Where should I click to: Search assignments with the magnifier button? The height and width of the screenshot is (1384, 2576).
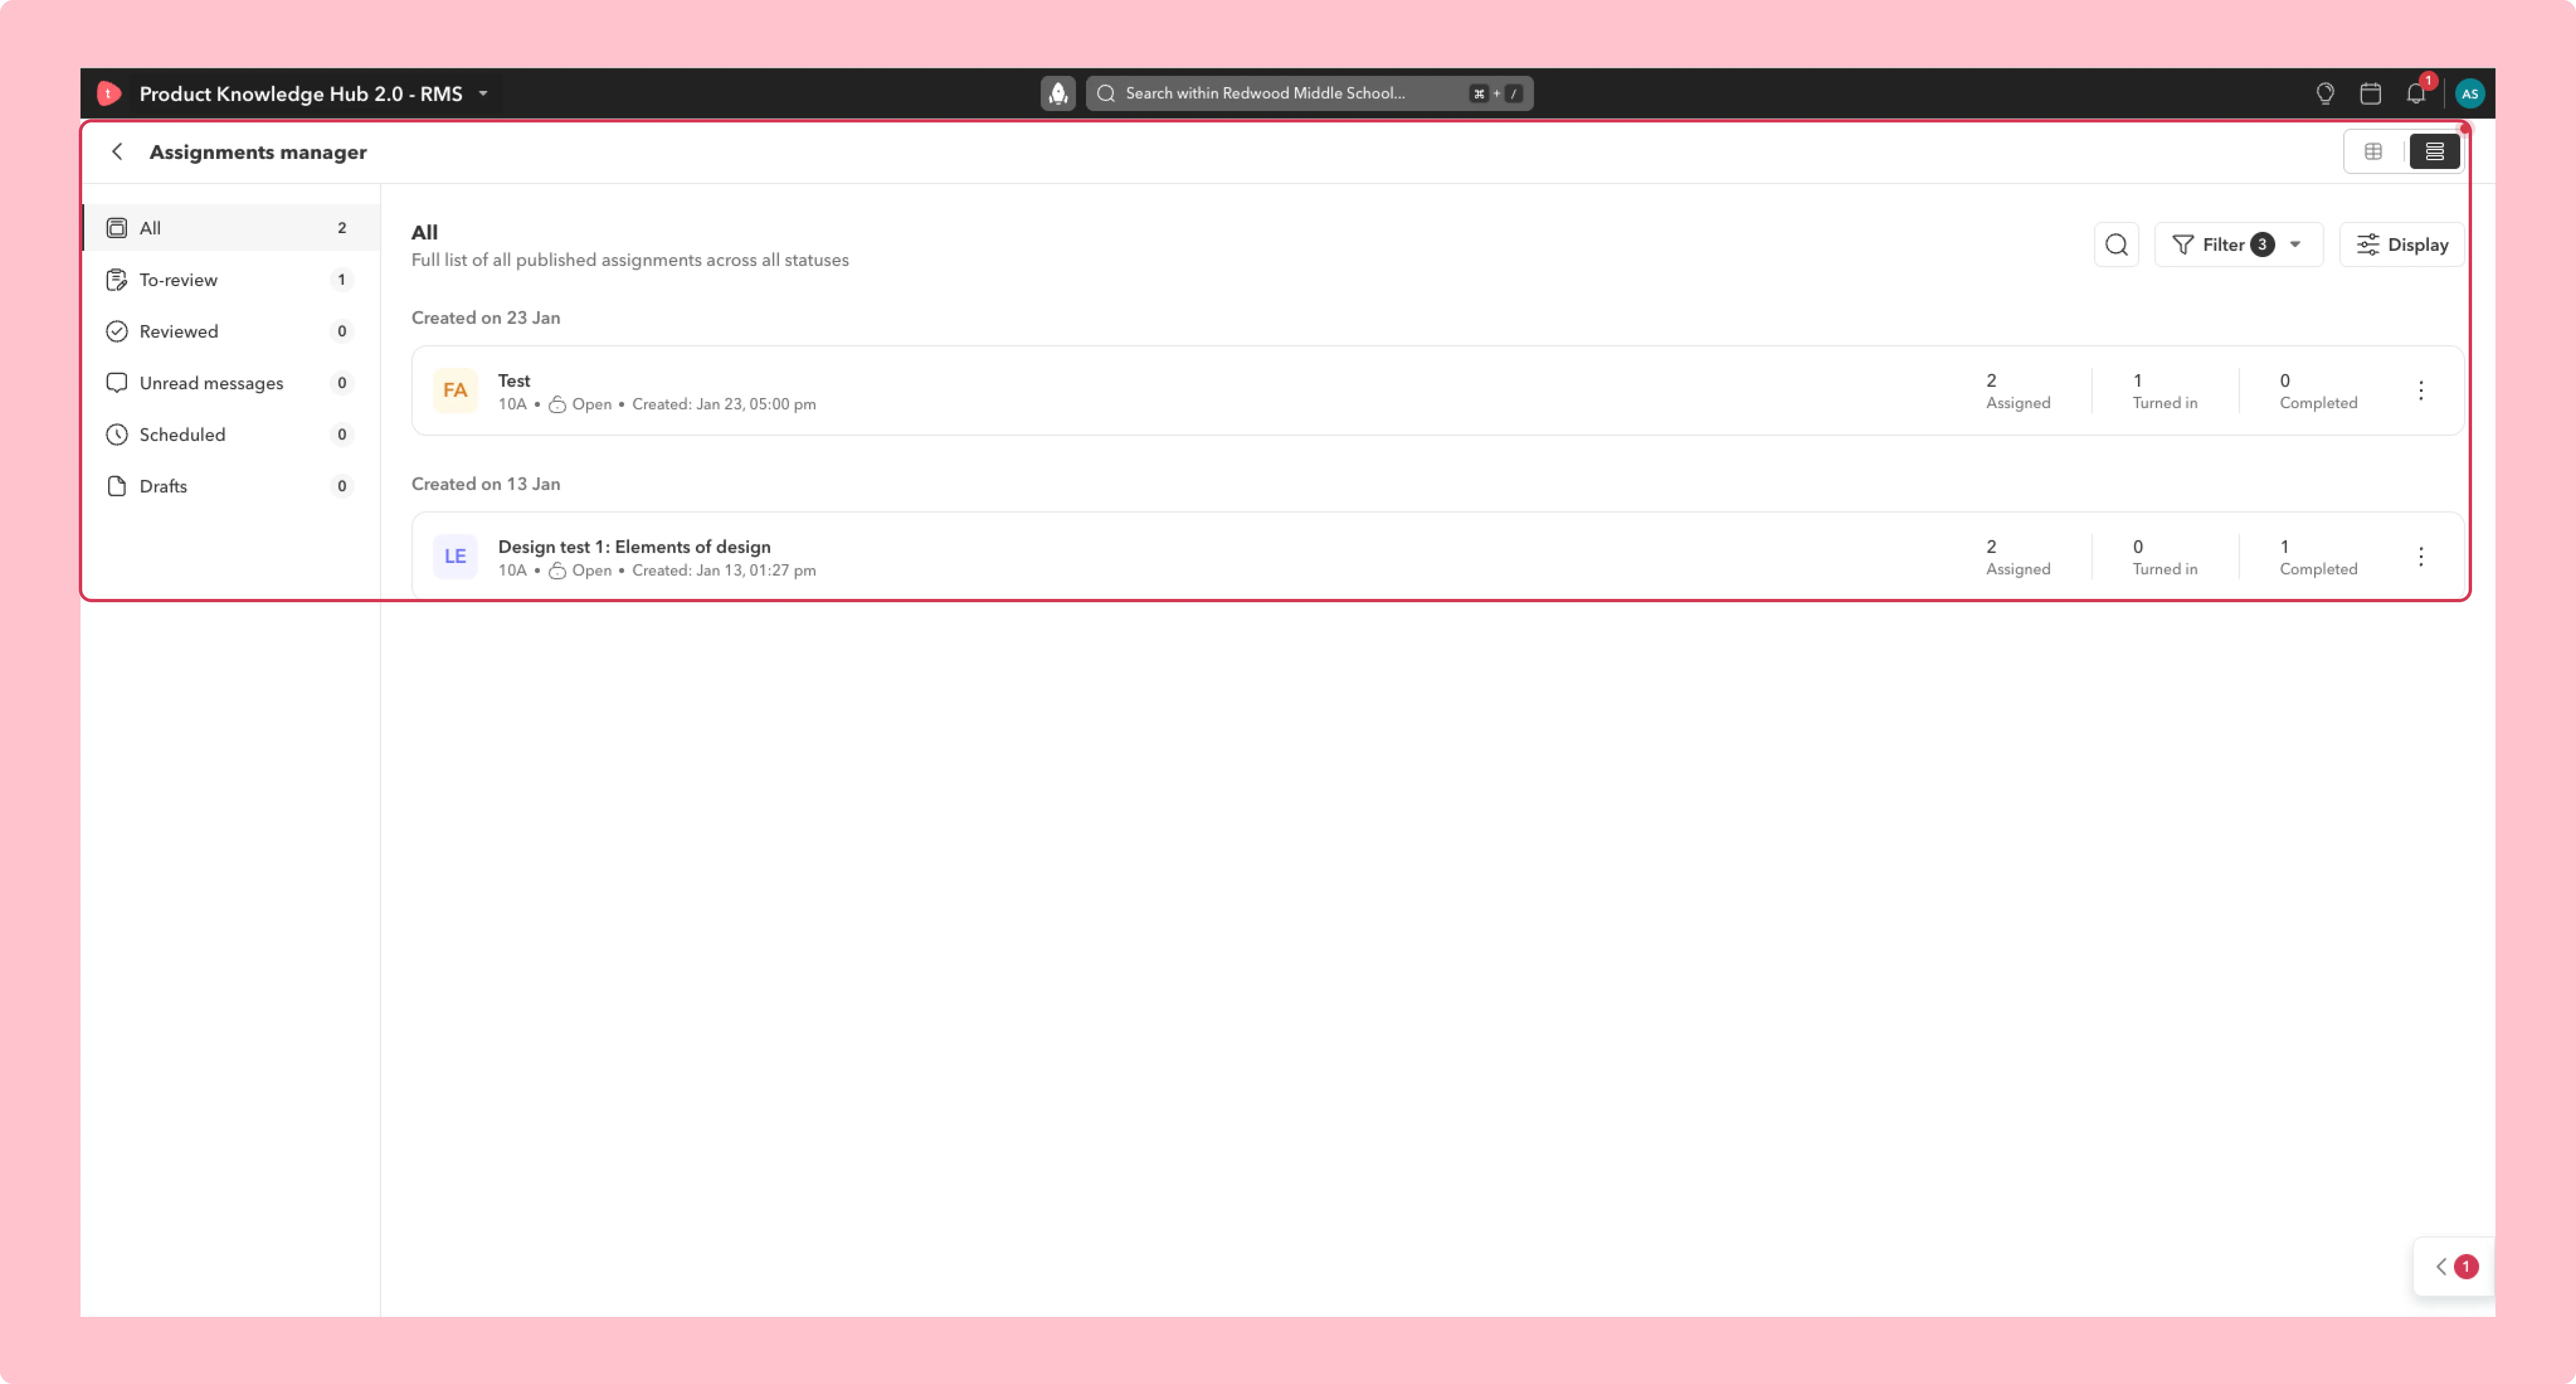click(x=2116, y=244)
